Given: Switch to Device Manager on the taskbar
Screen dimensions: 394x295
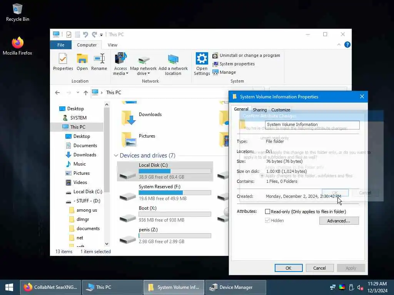Looking at the screenshot, I should pos(236,287).
